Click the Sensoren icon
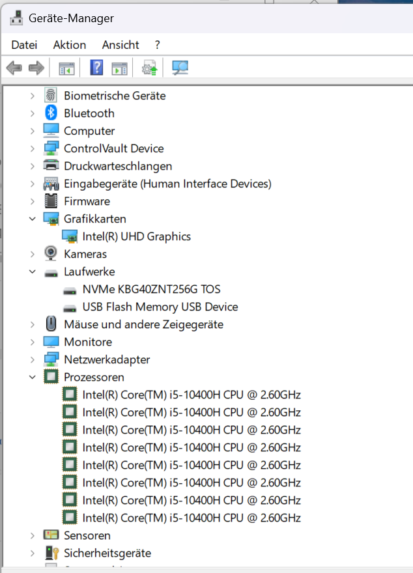 51,535
